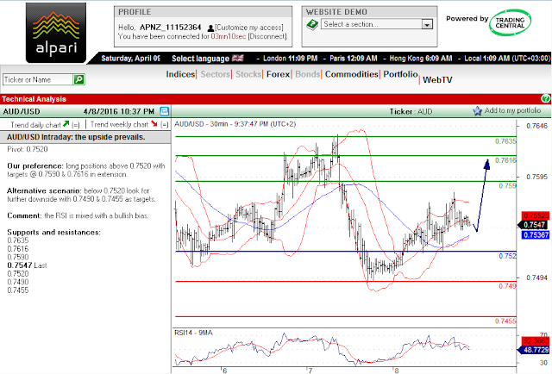Click the Alpari logo
Image resolution: width=552 pixels, height=374 pixels.
pos(56,33)
